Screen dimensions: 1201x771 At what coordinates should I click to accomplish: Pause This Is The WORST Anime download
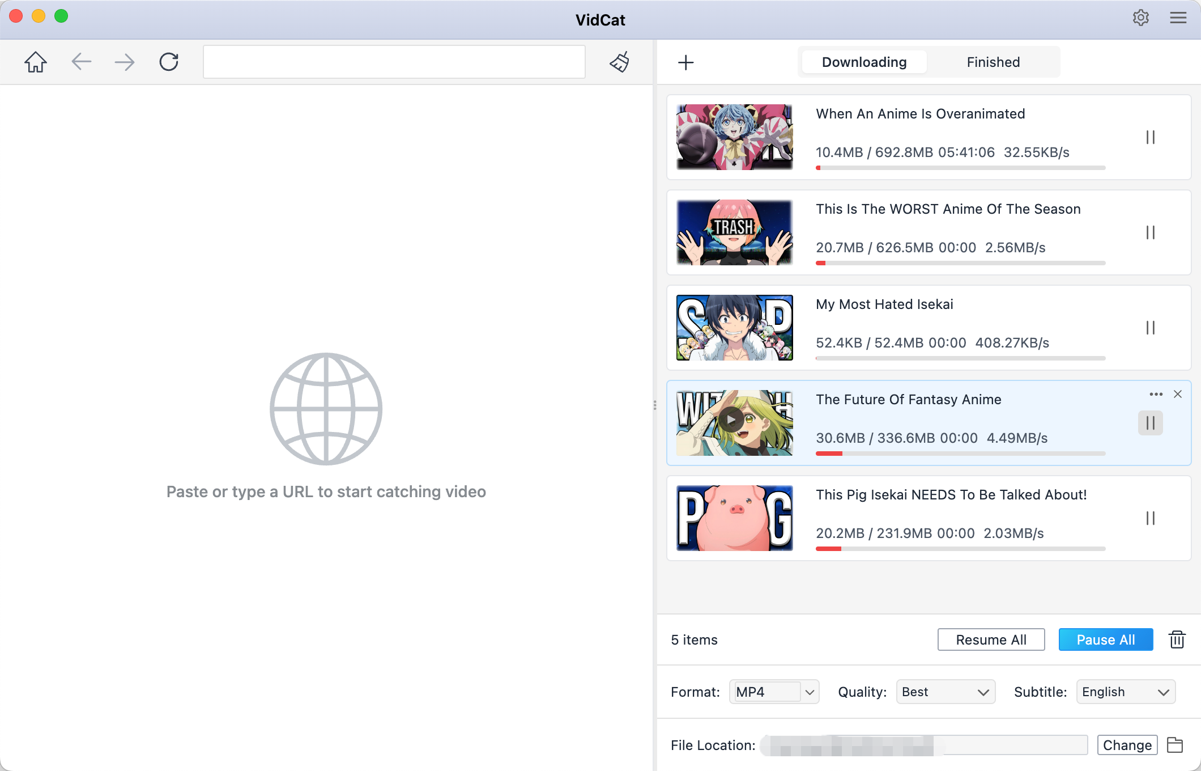1151,232
